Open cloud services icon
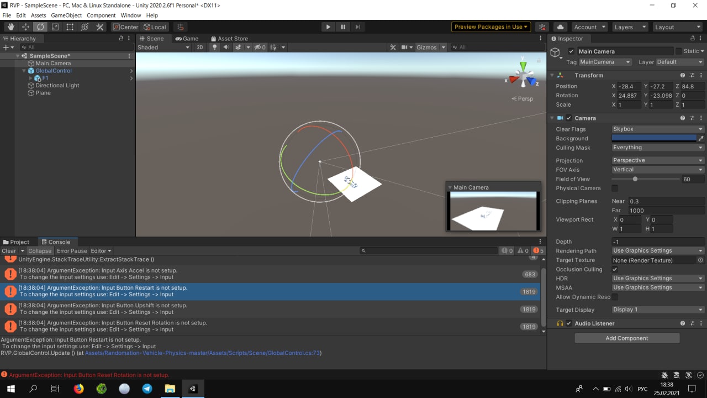The width and height of the screenshot is (707, 398). point(560,27)
